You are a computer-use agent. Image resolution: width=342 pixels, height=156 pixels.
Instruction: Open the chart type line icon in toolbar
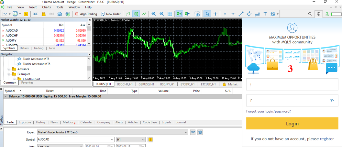(5, 14)
